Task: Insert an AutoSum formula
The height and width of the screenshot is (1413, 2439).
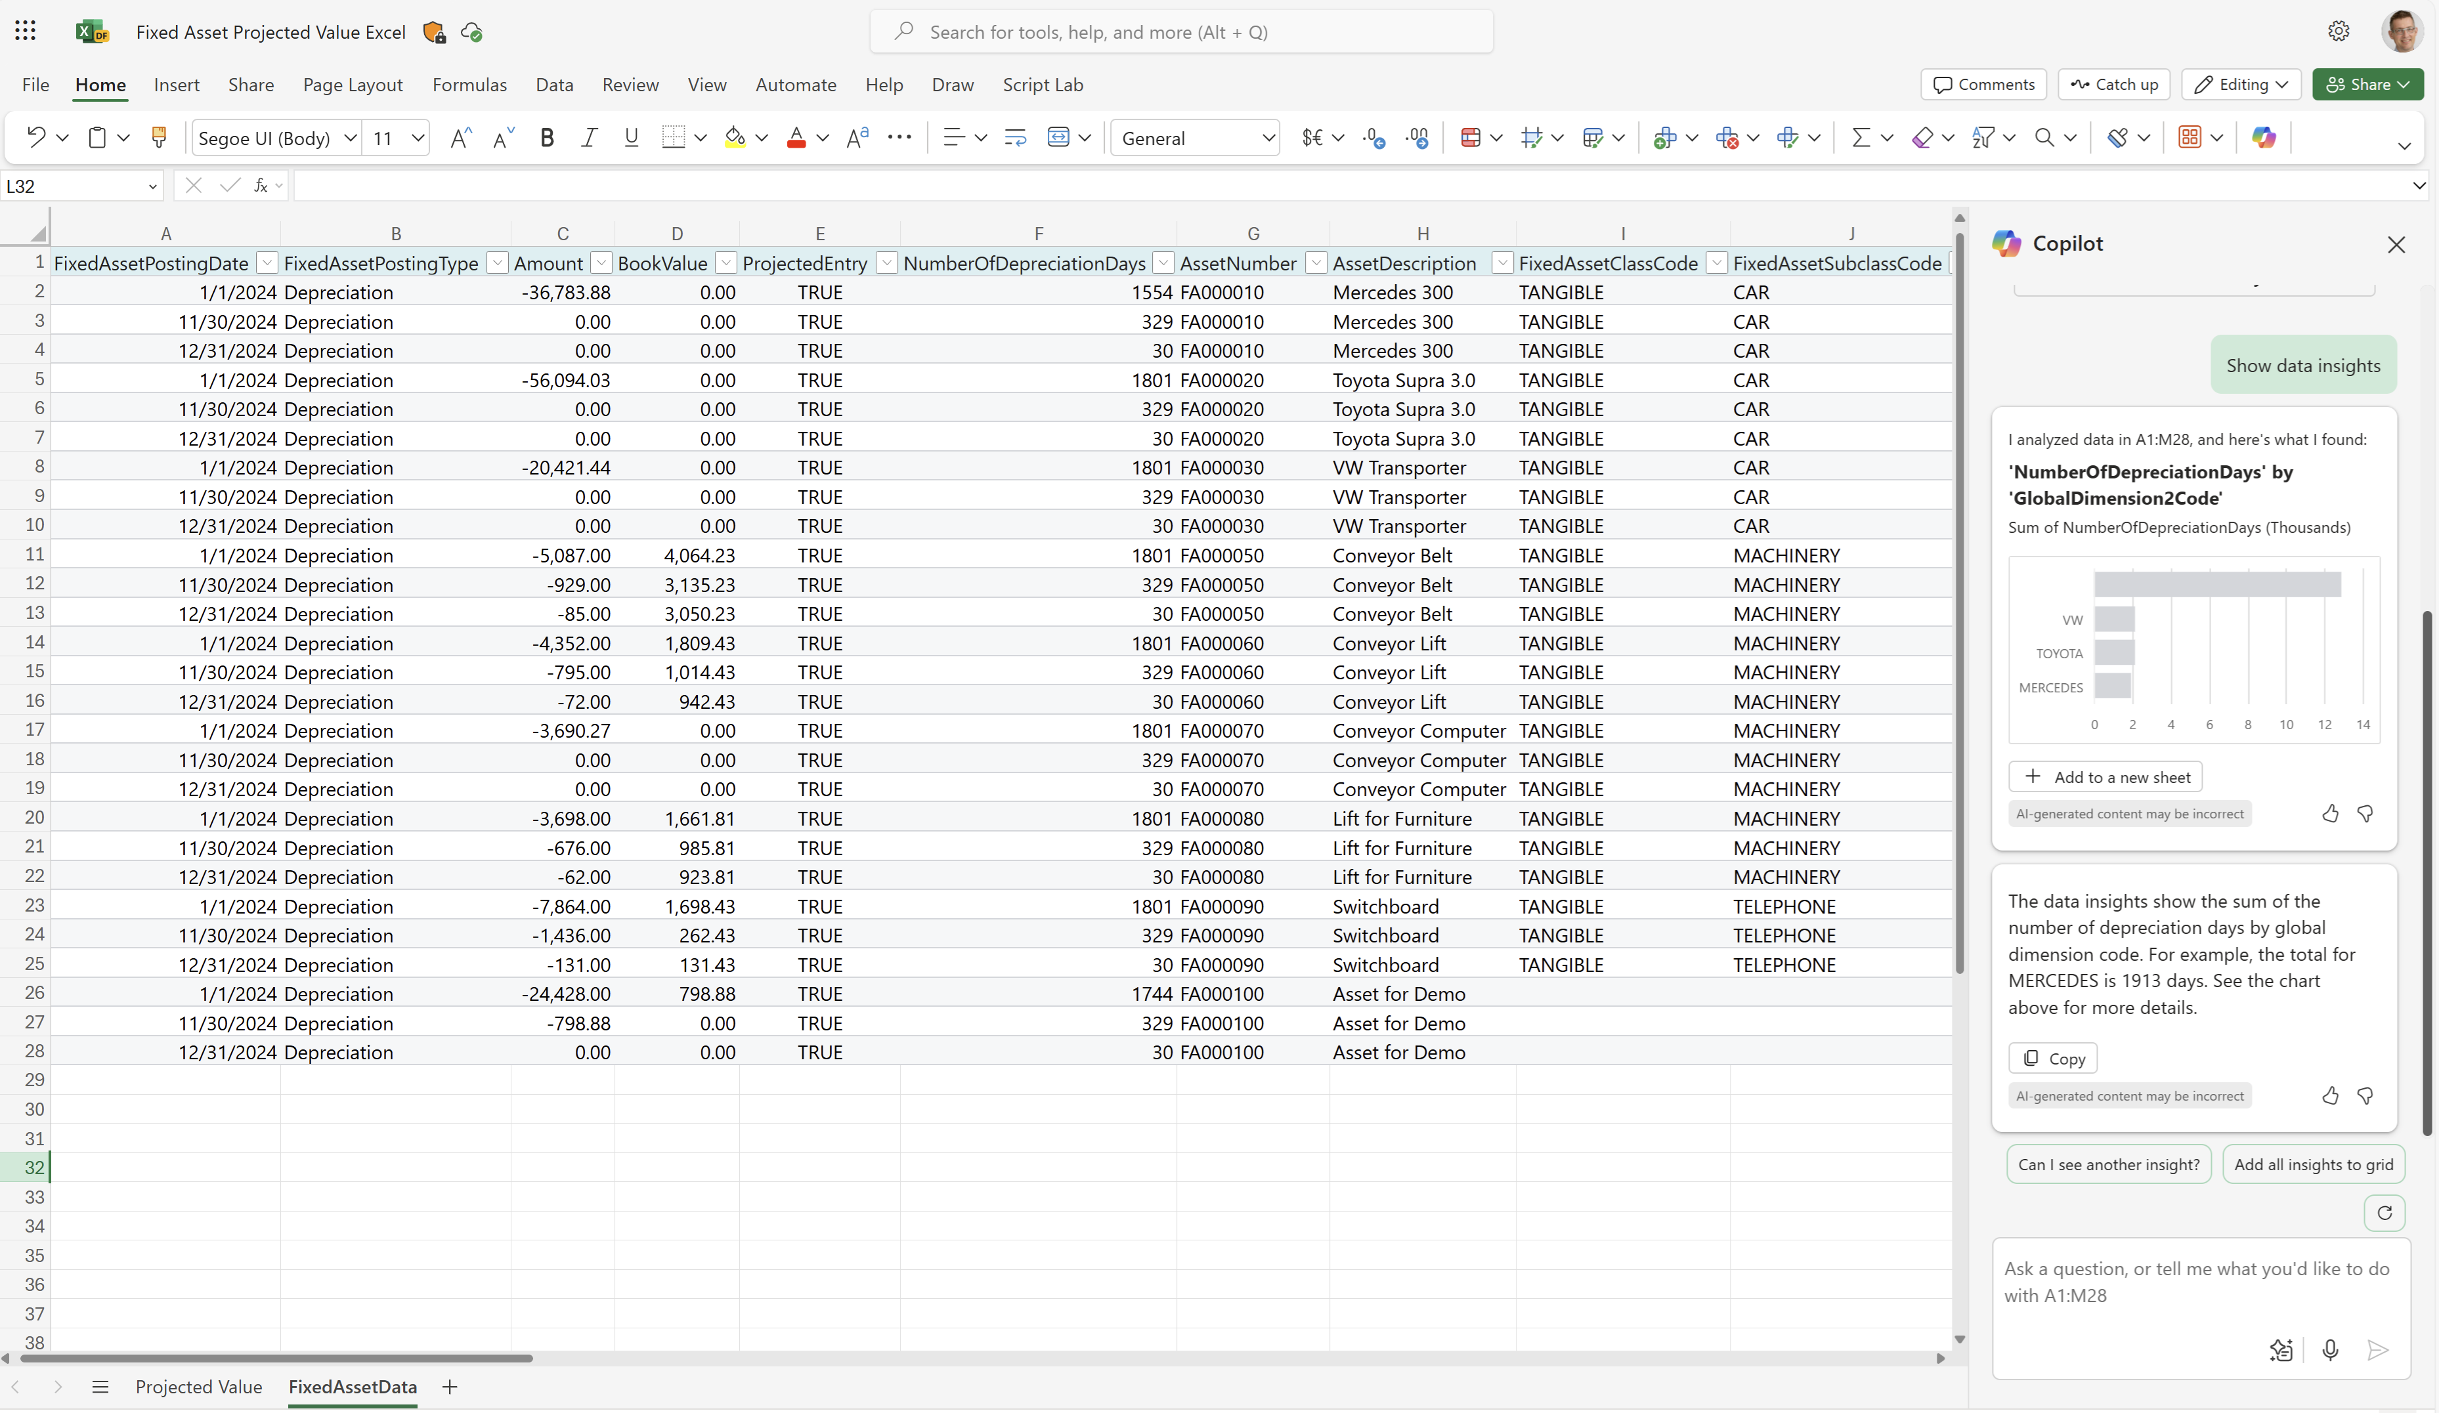Action: point(1863,137)
